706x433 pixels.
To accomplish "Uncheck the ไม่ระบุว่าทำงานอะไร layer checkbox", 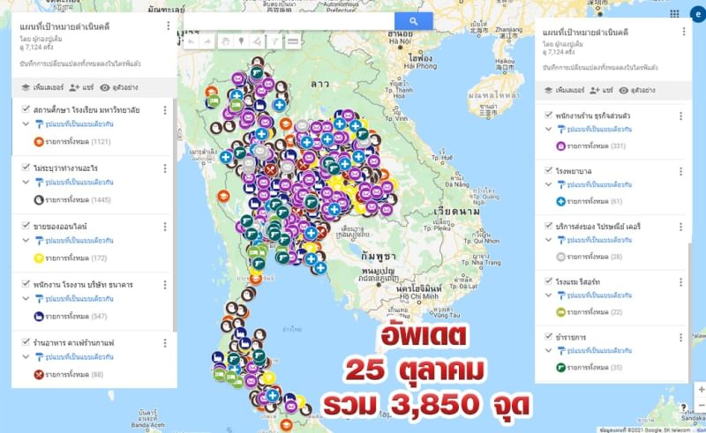I will [26, 167].
